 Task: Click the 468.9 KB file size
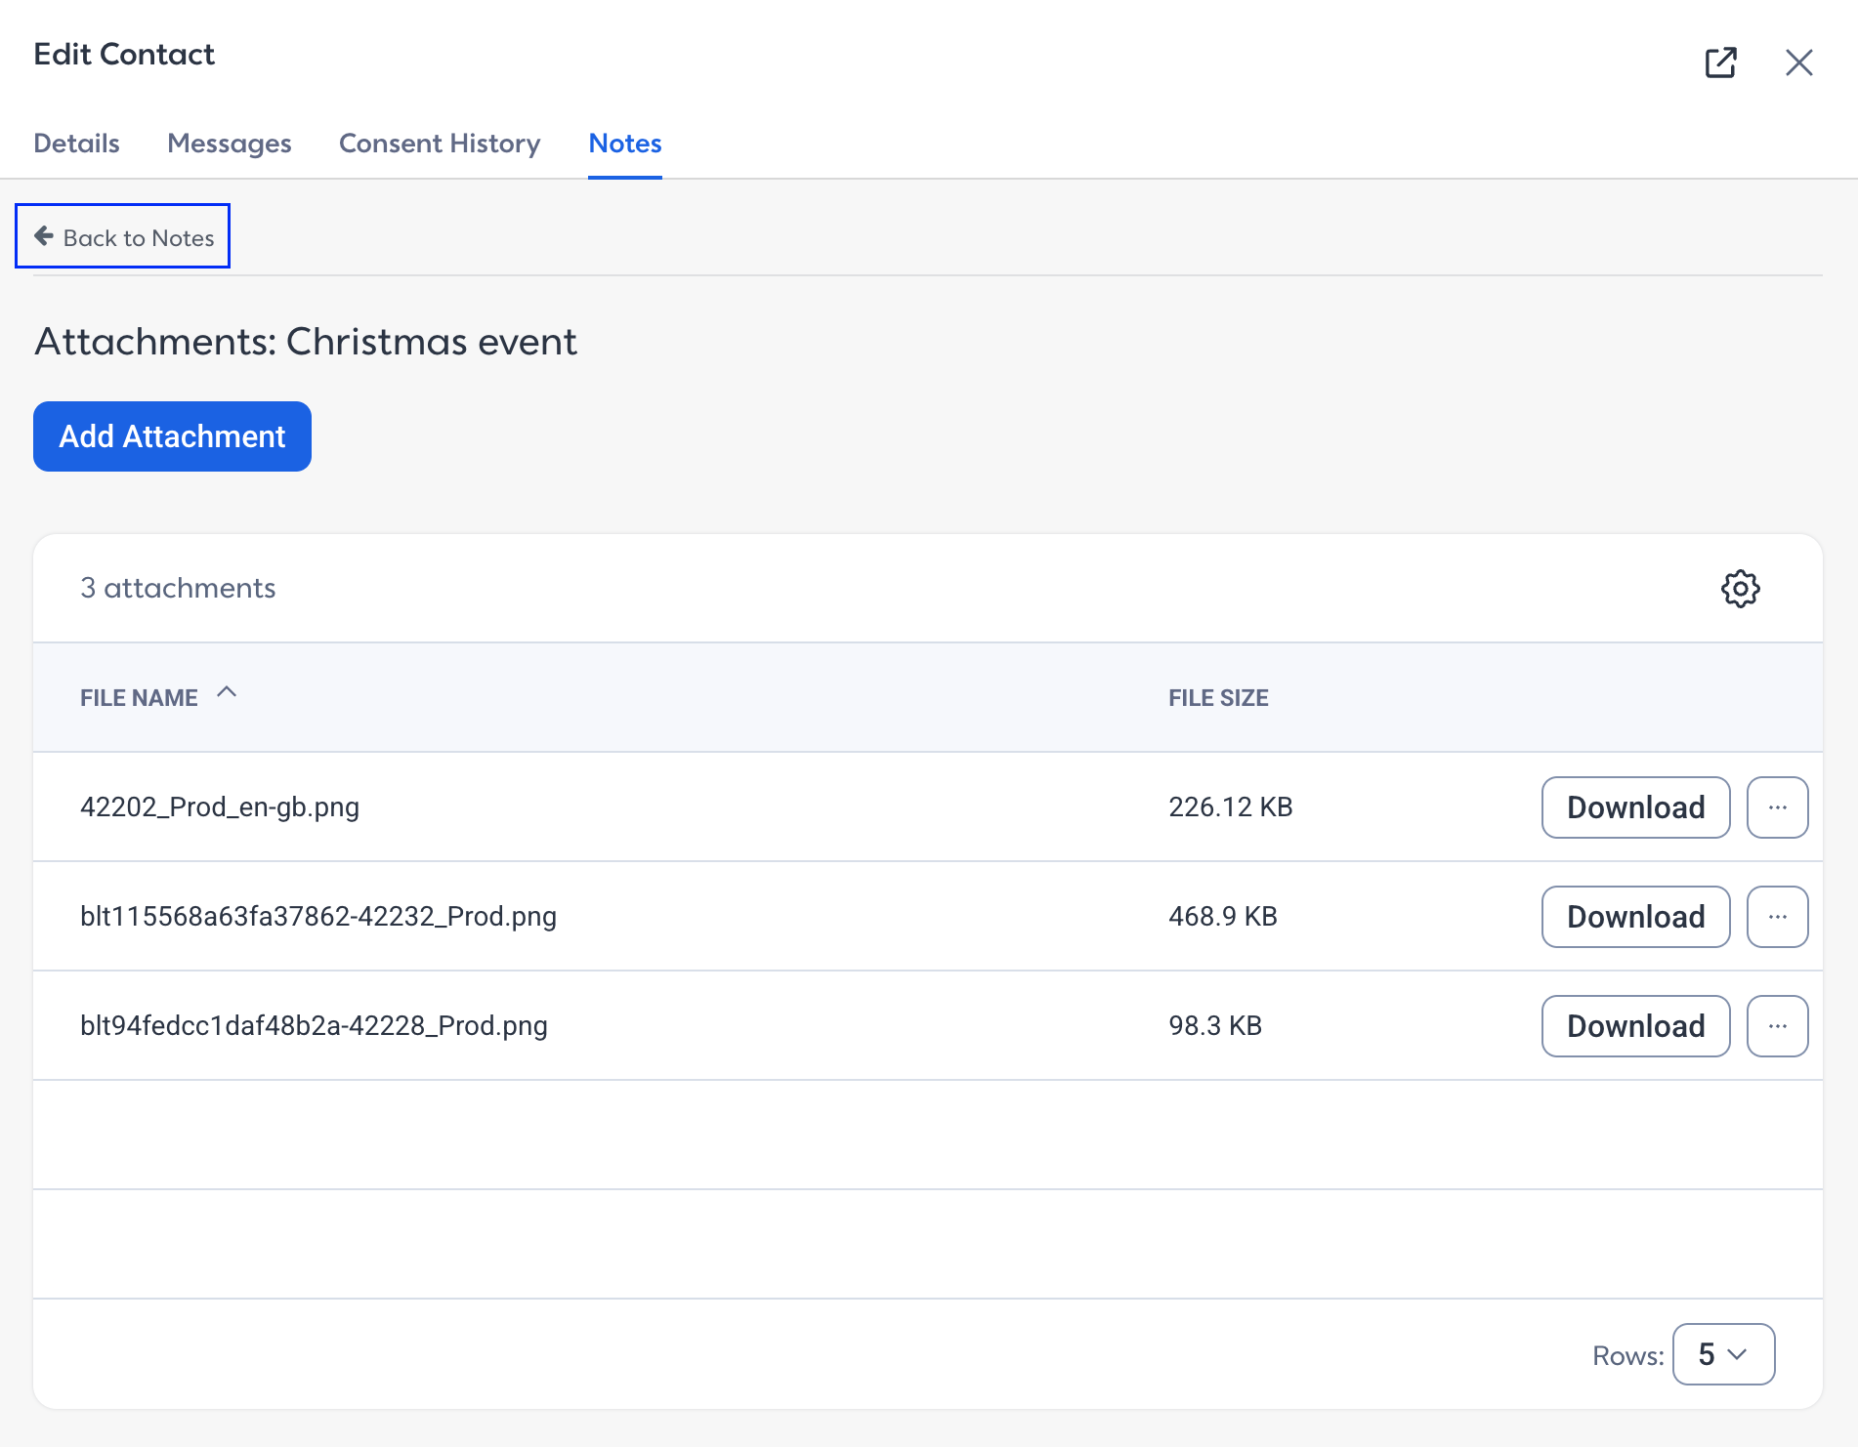tap(1223, 917)
